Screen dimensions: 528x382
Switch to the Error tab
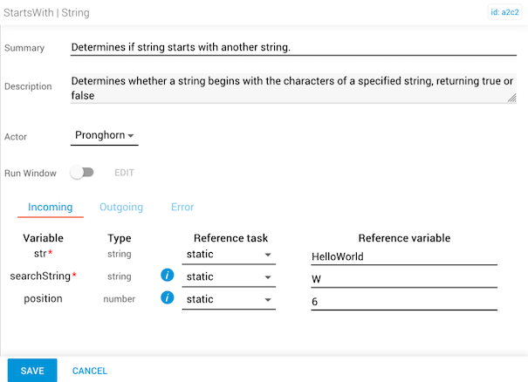coord(182,208)
